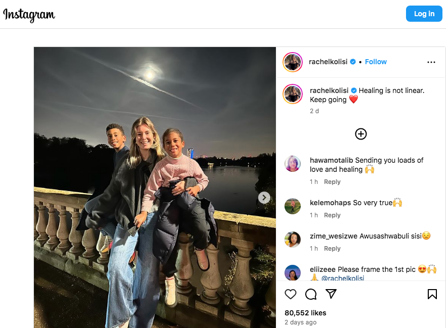
Task: Share post via paper plane icon
Action: click(331, 294)
